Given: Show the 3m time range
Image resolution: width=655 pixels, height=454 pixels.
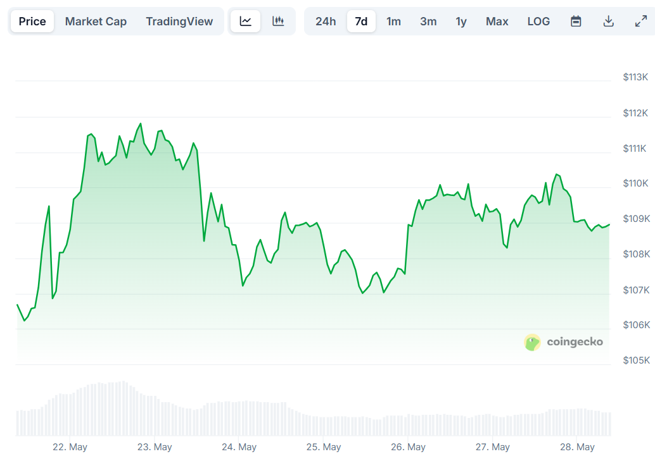Looking at the screenshot, I should pos(428,21).
